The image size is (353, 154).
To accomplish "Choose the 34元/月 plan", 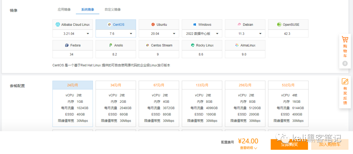I will [116, 104].
